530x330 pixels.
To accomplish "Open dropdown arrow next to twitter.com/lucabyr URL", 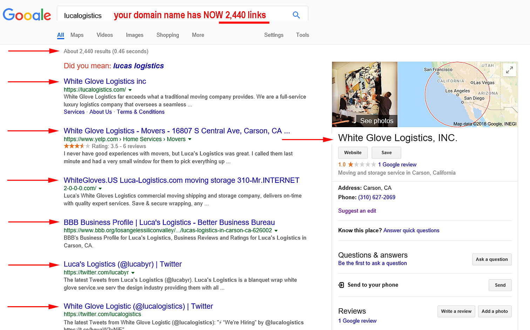I will (133, 273).
